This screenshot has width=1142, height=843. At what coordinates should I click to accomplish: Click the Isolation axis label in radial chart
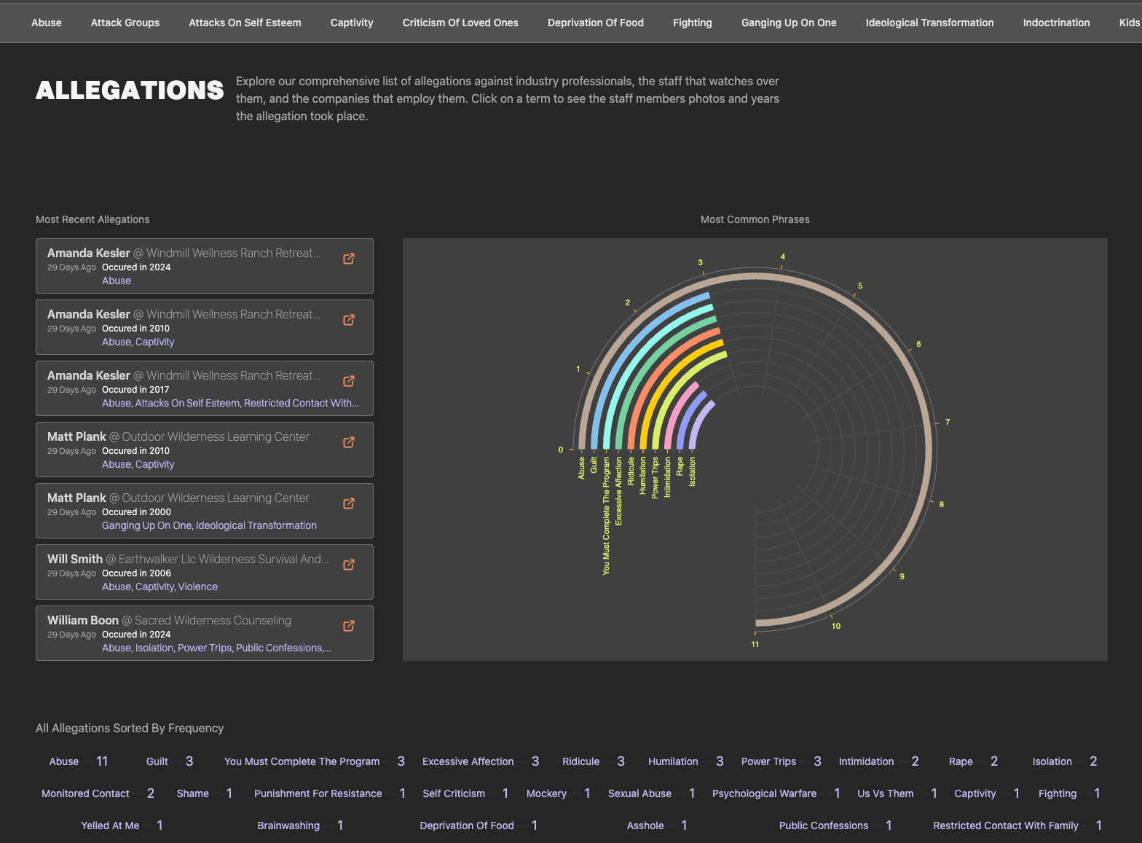click(692, 472)
